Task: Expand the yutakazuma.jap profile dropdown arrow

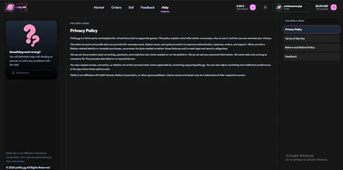Action: 305,7
